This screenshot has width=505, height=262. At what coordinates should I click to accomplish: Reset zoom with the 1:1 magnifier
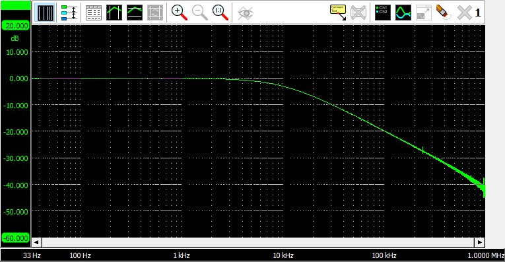click(x=220, y=13)
